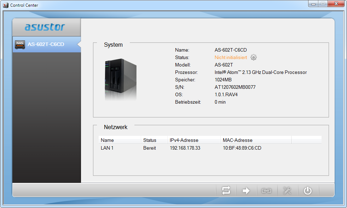
Task: Click the IP address 192.168.178.33
Action: click(x=185, y=148)
